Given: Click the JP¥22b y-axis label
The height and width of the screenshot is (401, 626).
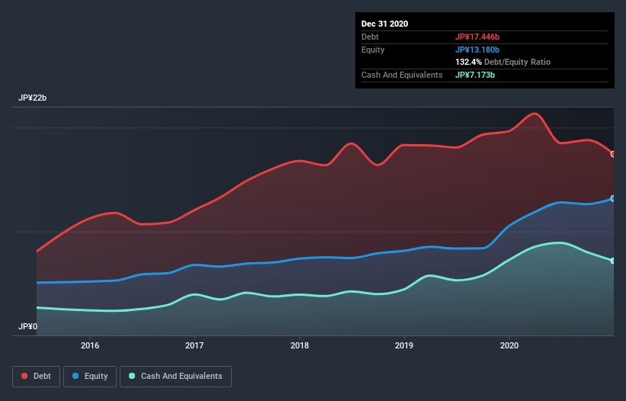Looking at the screenshot, I should click(32, 98).
